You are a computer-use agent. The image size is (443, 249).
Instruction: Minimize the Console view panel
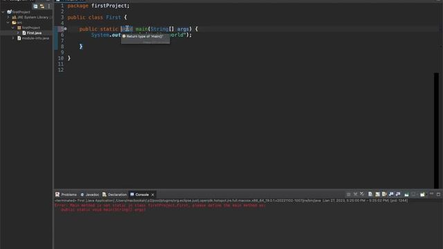pos(431,194)
